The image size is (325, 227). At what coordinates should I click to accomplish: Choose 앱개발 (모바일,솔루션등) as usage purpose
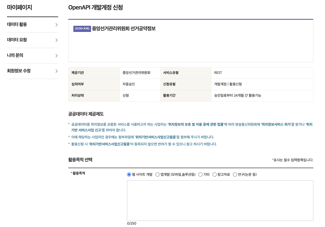(157, 174)
